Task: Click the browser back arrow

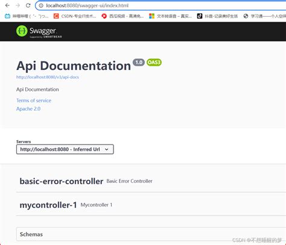Action: point(7,5)
